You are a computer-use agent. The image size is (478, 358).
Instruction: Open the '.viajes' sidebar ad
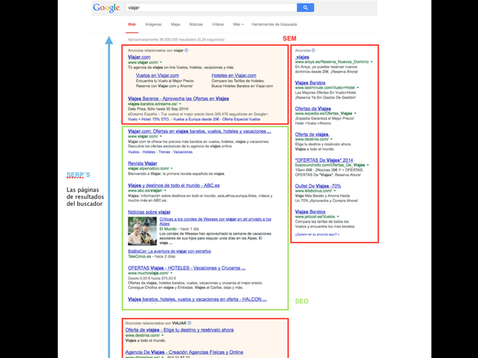click(302, 57)
